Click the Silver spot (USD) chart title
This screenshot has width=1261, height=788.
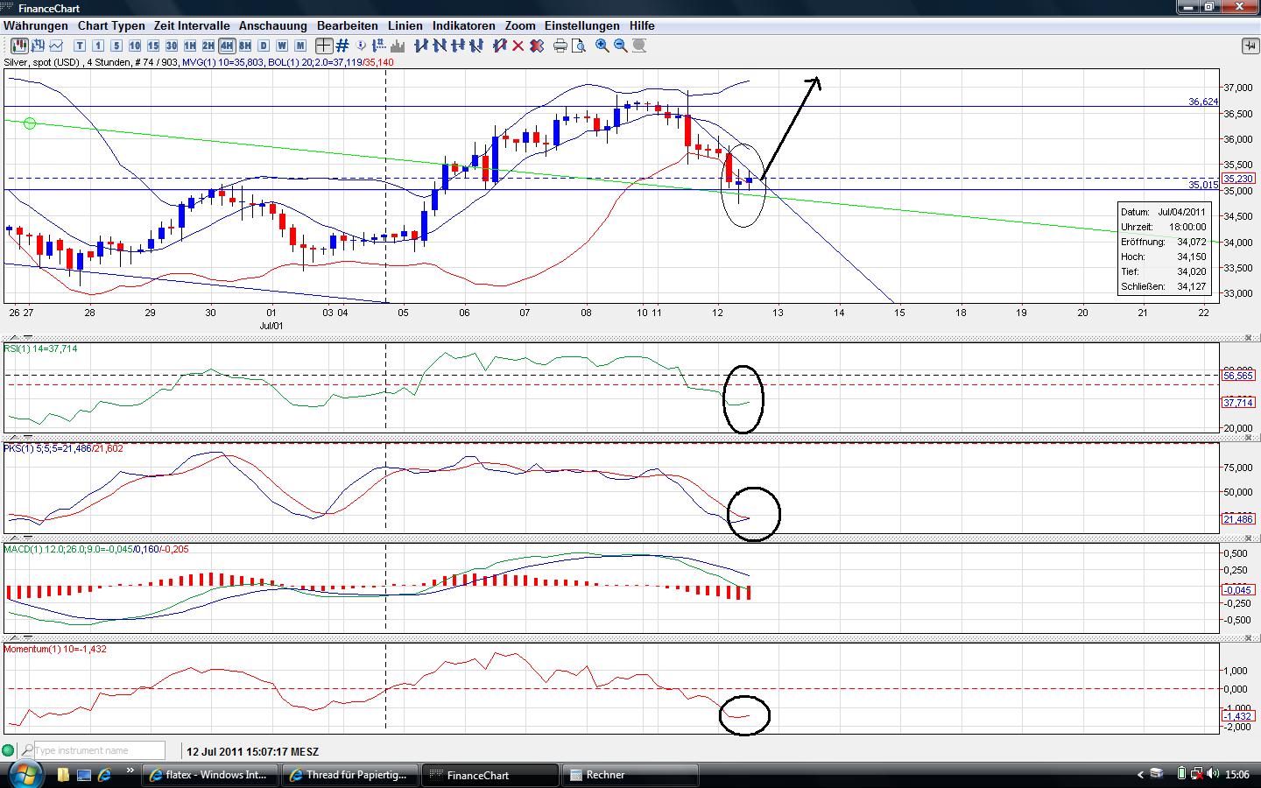pyautogui.click(x=42, y=62)
